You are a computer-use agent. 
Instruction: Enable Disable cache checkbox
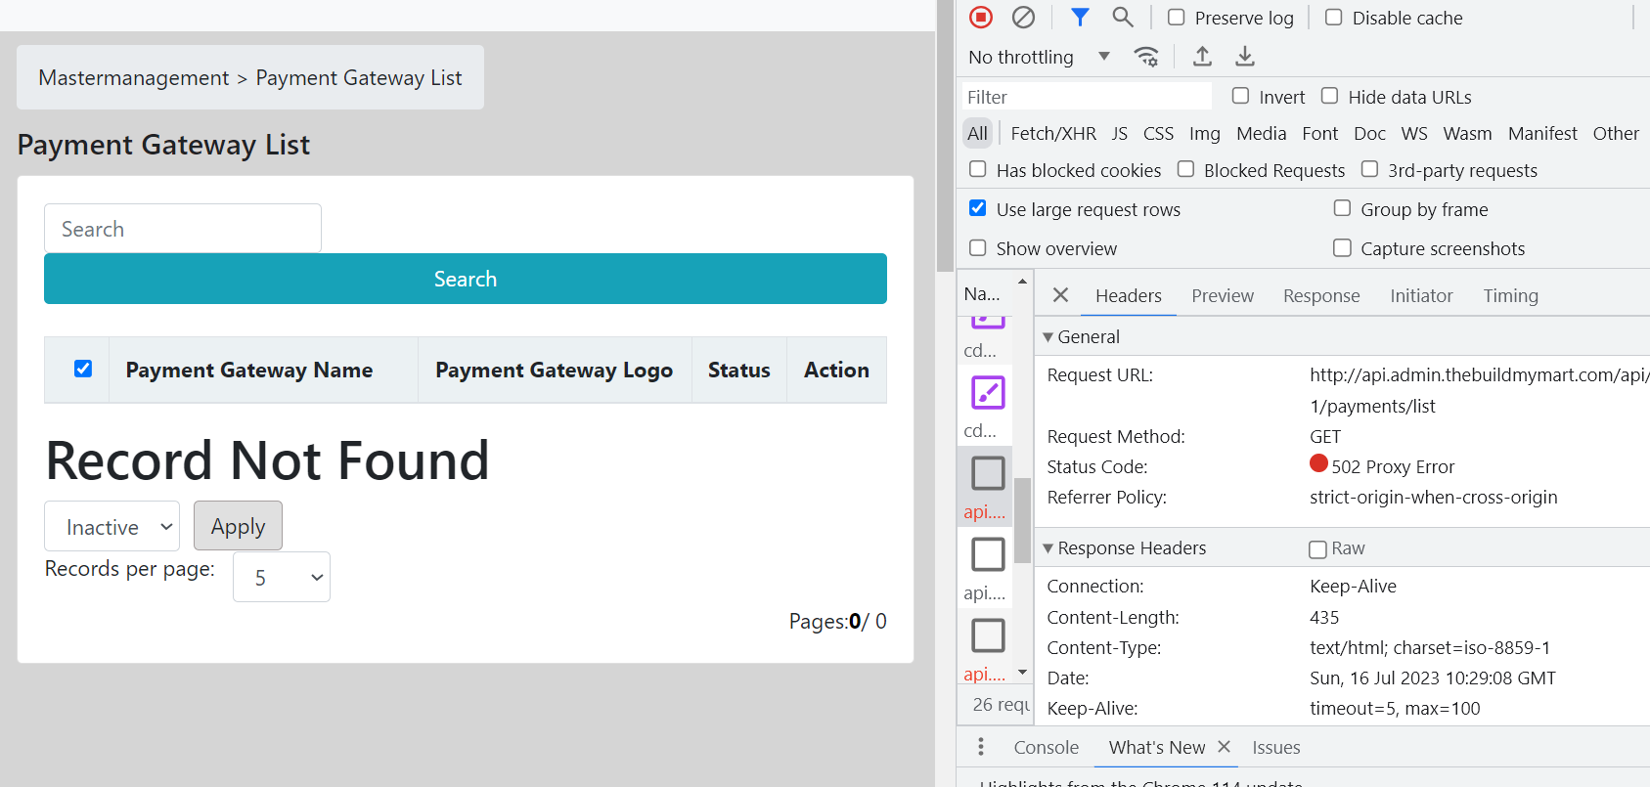1333,17
